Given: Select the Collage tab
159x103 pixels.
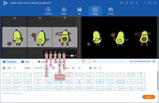Looking at the screenshot, I should (95, 11).
